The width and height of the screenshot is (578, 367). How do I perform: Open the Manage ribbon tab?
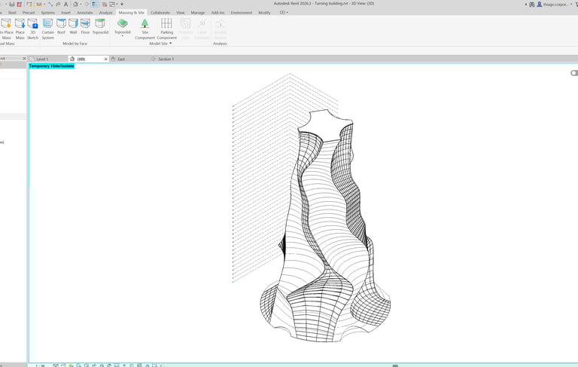[x=198, y=13]
